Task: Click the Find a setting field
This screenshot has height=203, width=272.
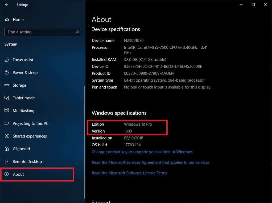Action: 43,32
